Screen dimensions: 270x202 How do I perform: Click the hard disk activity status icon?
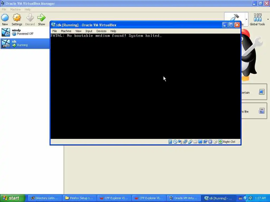170,142
